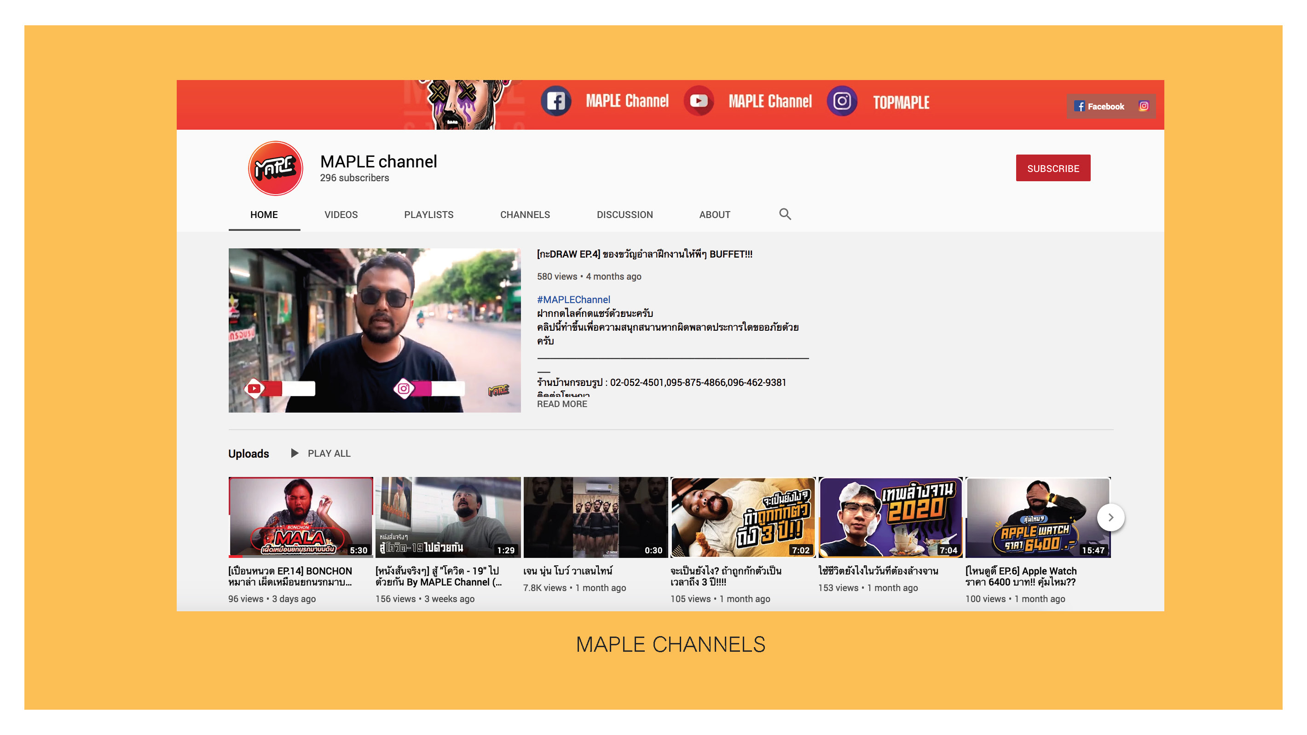The width and height of the screenshot is (1307, 735).
Task: Open the 0:30 dance video thumbnail
Action: click(596, 517)
